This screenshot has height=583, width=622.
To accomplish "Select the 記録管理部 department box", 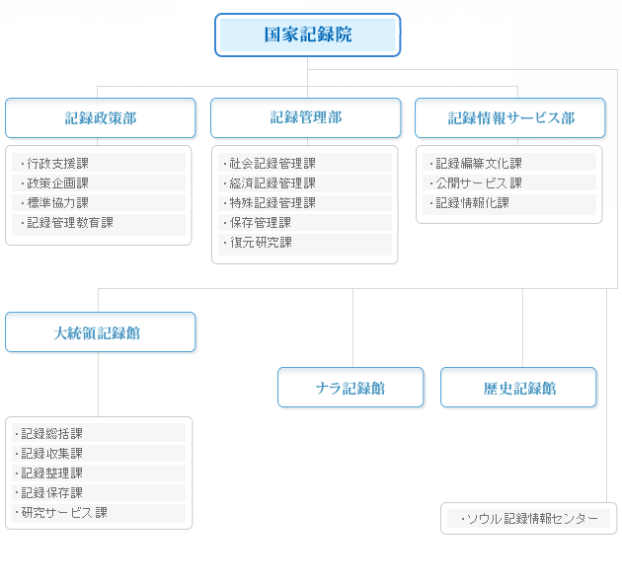I will click(x=305, y=118).
